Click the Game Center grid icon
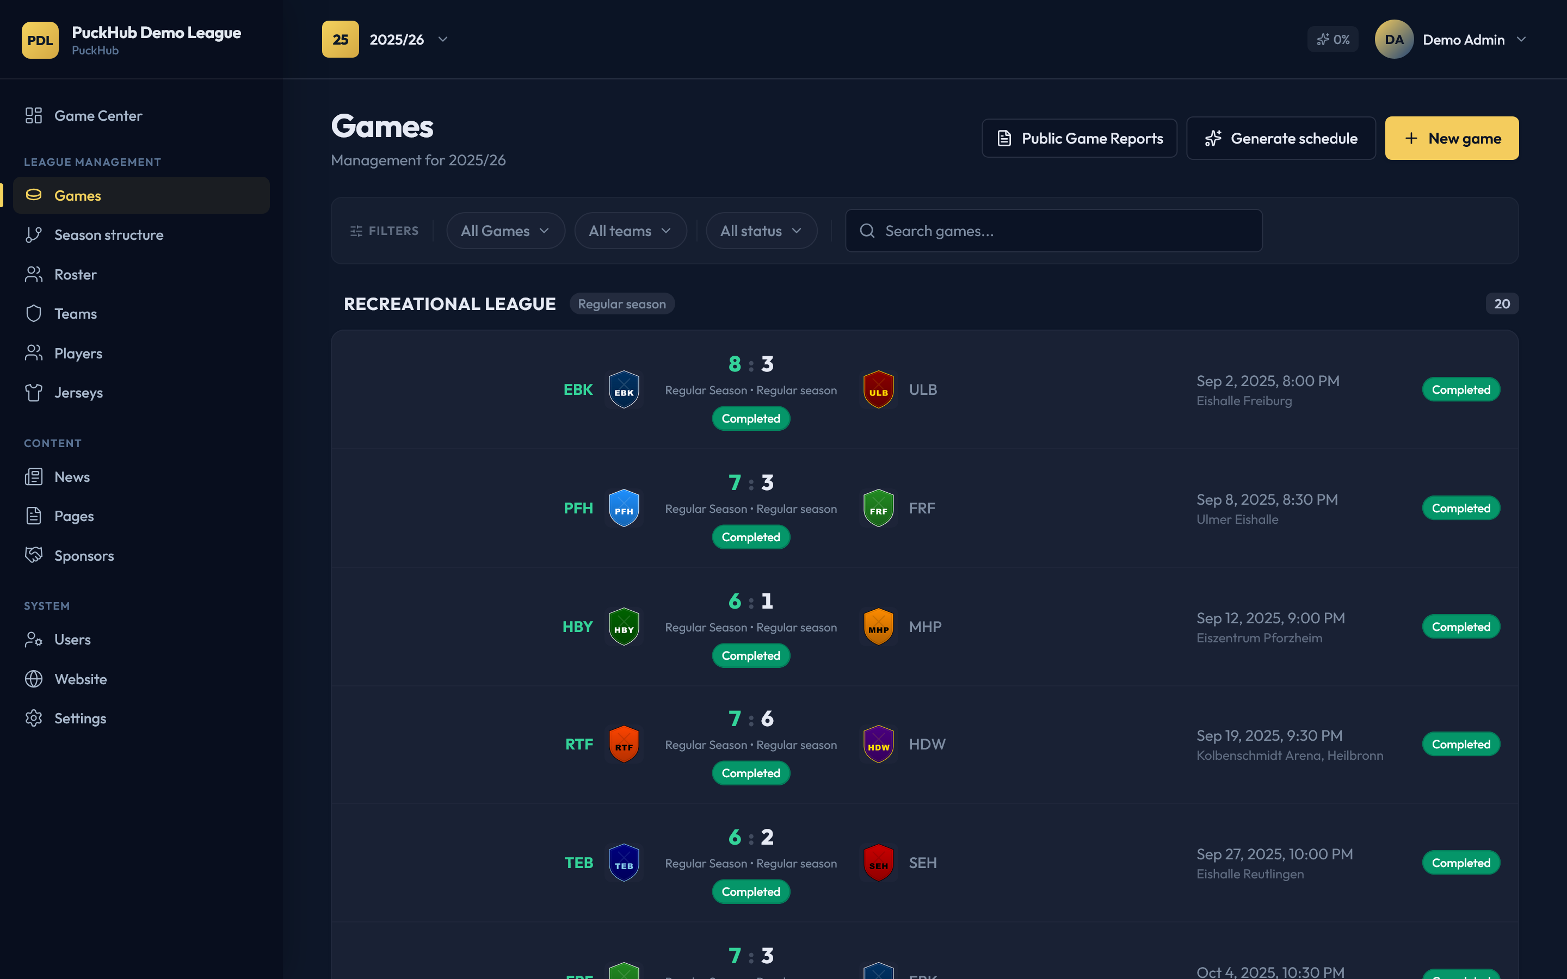Screen dimensions: 1567x979 point(34,115)
